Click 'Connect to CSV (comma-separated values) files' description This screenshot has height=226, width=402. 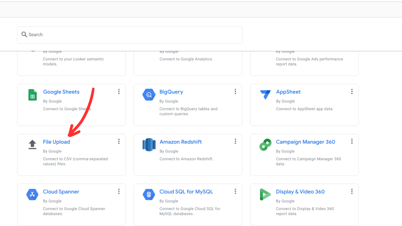(x=75, y=162)
